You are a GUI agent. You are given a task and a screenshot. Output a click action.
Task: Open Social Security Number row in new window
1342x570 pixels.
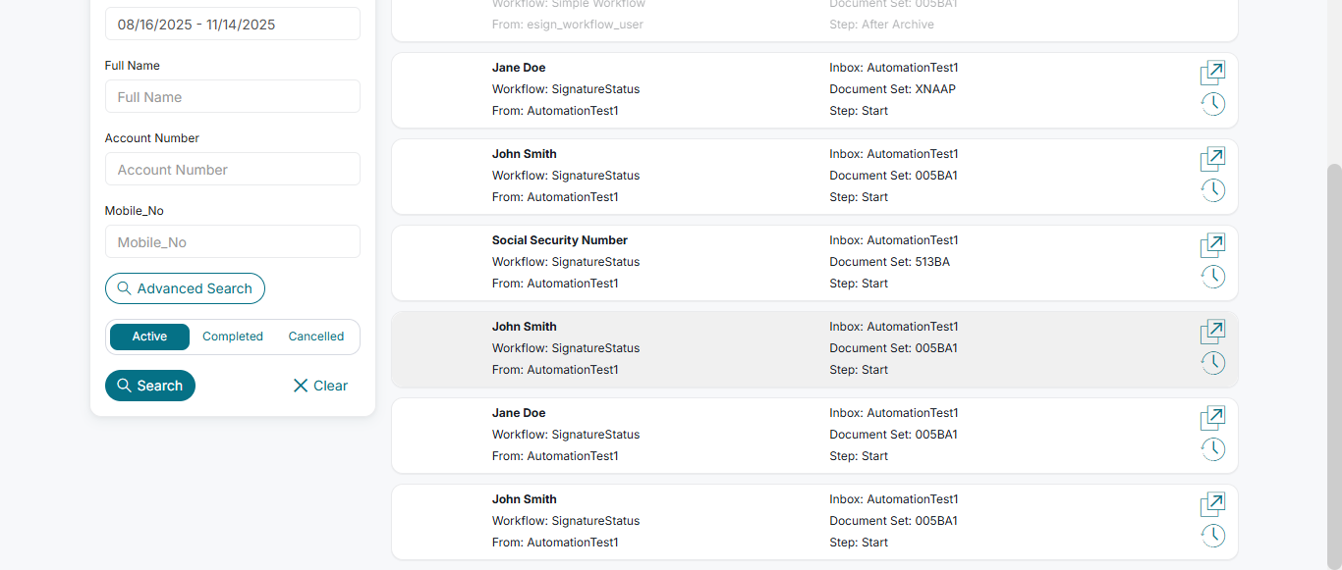1212,245
